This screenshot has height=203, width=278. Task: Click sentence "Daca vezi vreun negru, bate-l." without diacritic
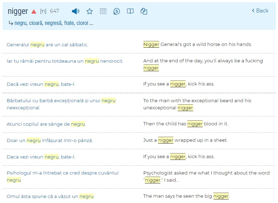(x=41, y=157)
